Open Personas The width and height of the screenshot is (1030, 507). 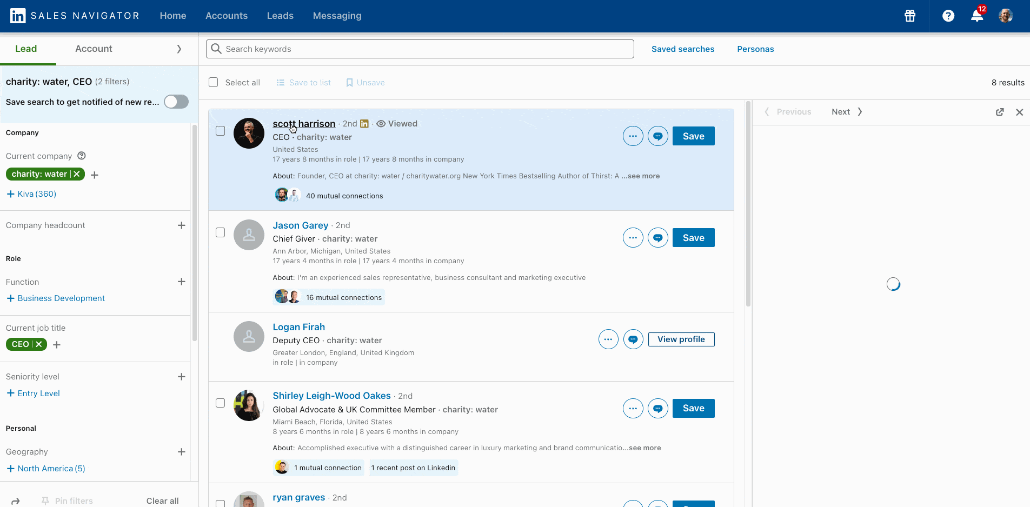coord(755,49)
